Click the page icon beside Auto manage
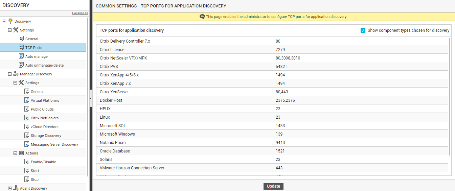The image size is (455, 191). tap(21, 56)
